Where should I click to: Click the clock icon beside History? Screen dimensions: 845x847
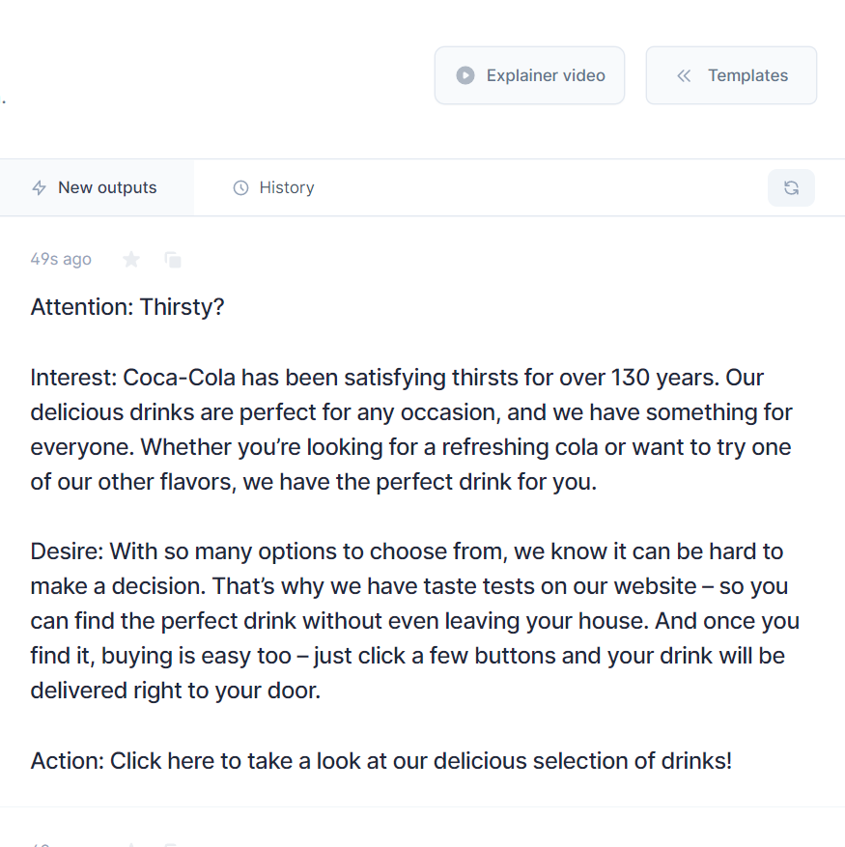click(240, 188)
